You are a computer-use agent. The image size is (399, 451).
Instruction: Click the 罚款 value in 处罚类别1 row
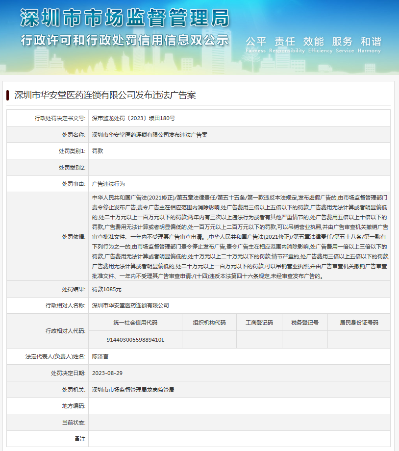pyautogui.click(x=98, y=151)
